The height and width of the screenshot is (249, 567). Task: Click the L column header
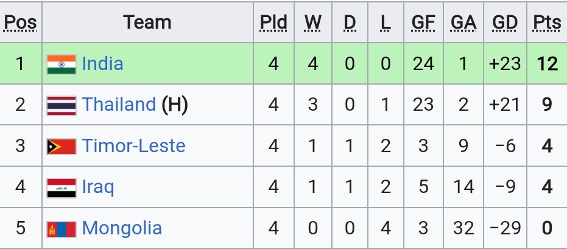point(386,23)
